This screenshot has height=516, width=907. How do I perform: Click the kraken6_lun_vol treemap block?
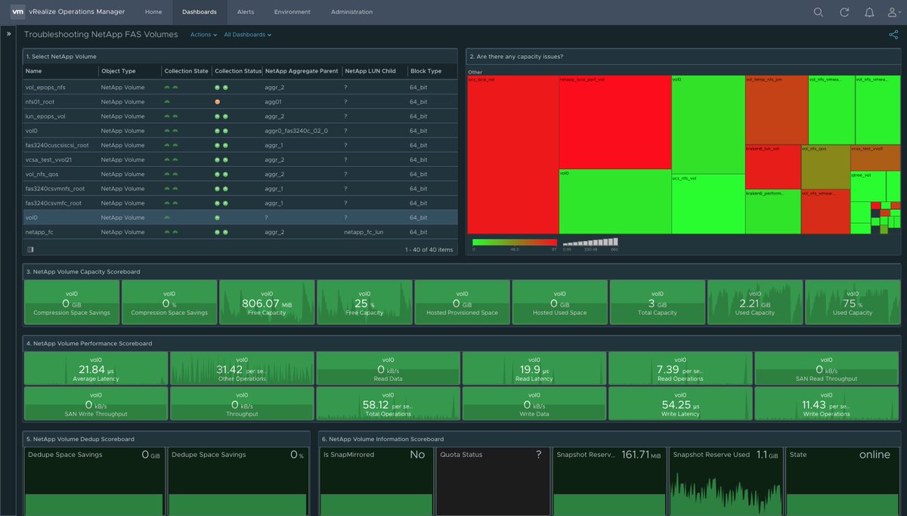pos(772,167)
